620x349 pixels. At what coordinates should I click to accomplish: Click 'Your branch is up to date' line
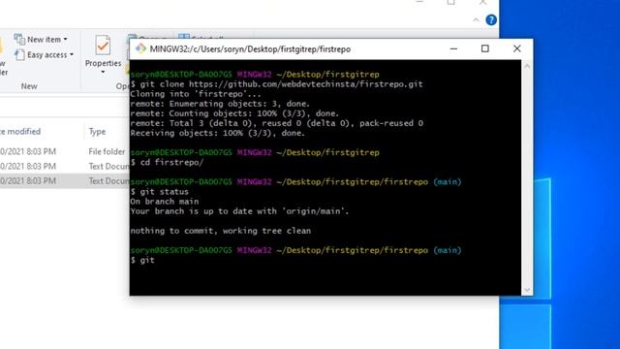point(240,211)
